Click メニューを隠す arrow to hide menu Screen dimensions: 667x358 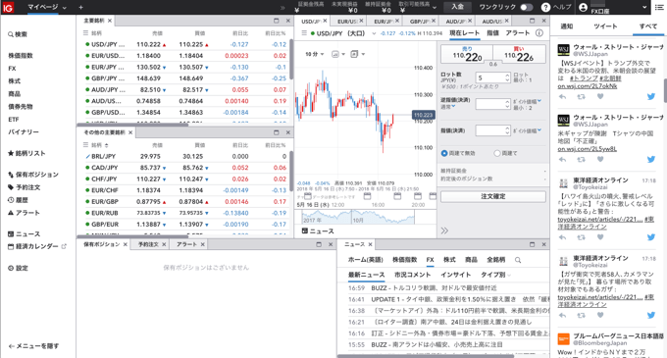click(33, 346)
